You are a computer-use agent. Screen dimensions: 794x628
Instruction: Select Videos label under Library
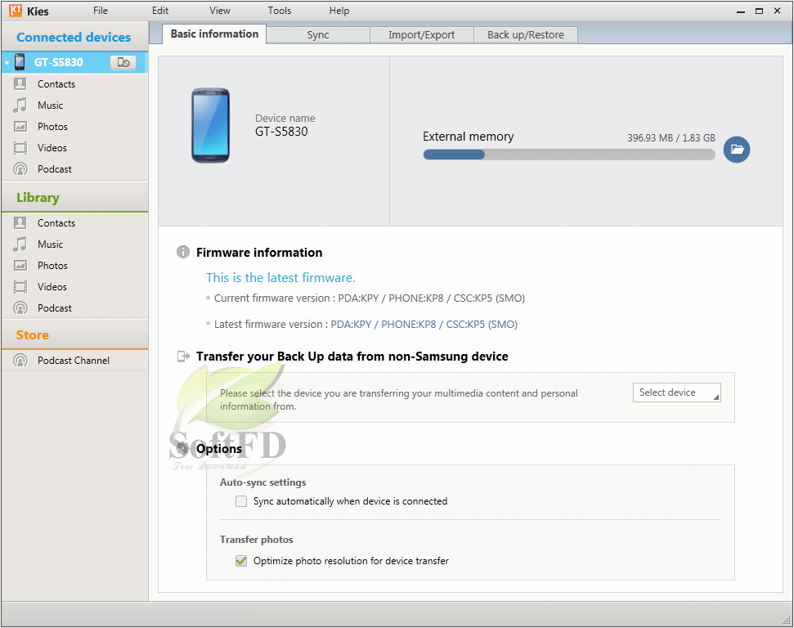pyautogui.click(x=52, y=287)
